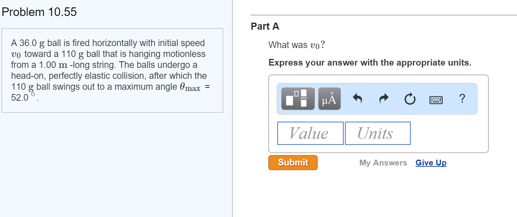Click the problem statement text box
This screenshot has height=217, width=517.
[x=112, y=71]
